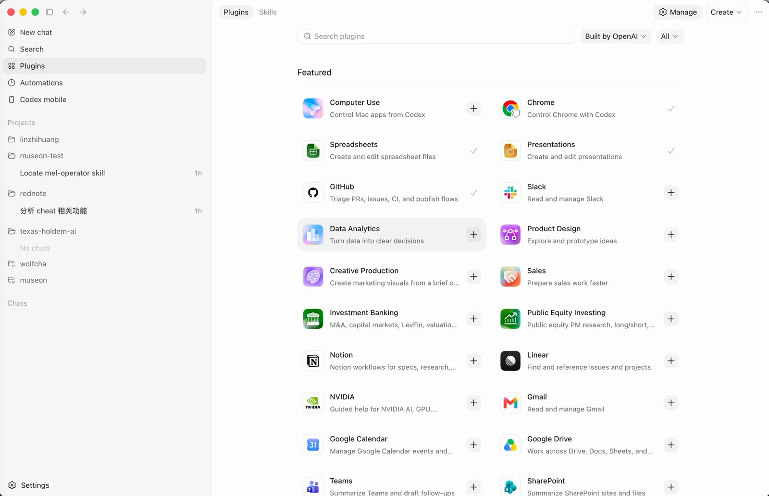Open the Notion plugin icon
This screenshot has height=496, width=769.
click(313, 361)
